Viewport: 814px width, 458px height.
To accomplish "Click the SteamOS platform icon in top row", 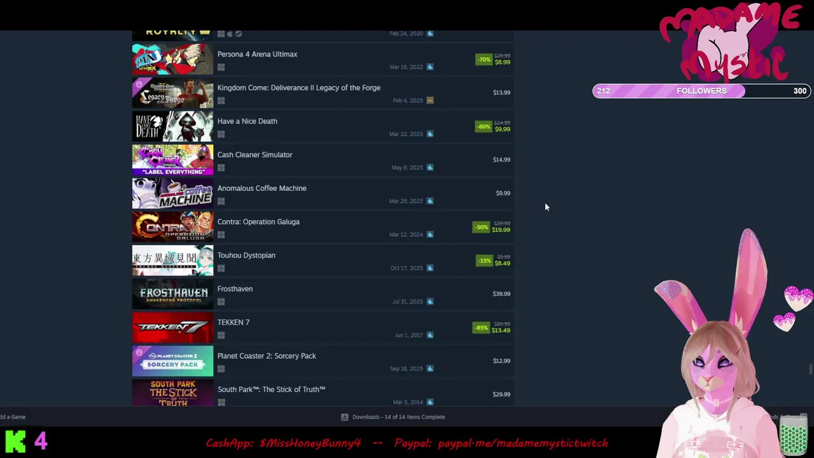I will (x=238, y=33).
